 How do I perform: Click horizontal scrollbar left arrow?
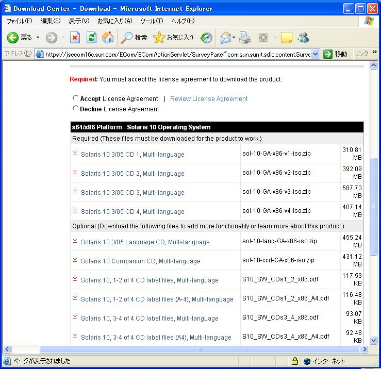[x=7, y=349]
